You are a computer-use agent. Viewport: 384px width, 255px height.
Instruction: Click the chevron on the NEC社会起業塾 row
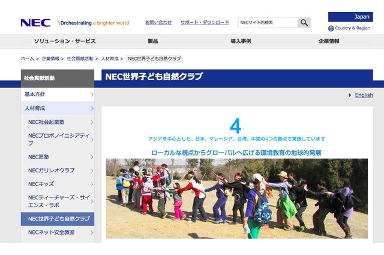coord(92,122)
